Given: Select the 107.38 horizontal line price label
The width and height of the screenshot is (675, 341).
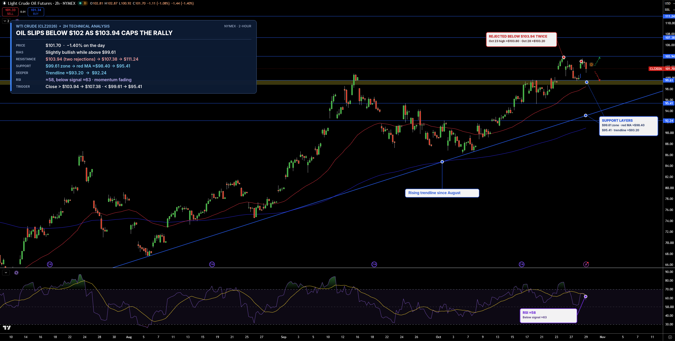Looking at the screenshot, I should click(669, 38).
